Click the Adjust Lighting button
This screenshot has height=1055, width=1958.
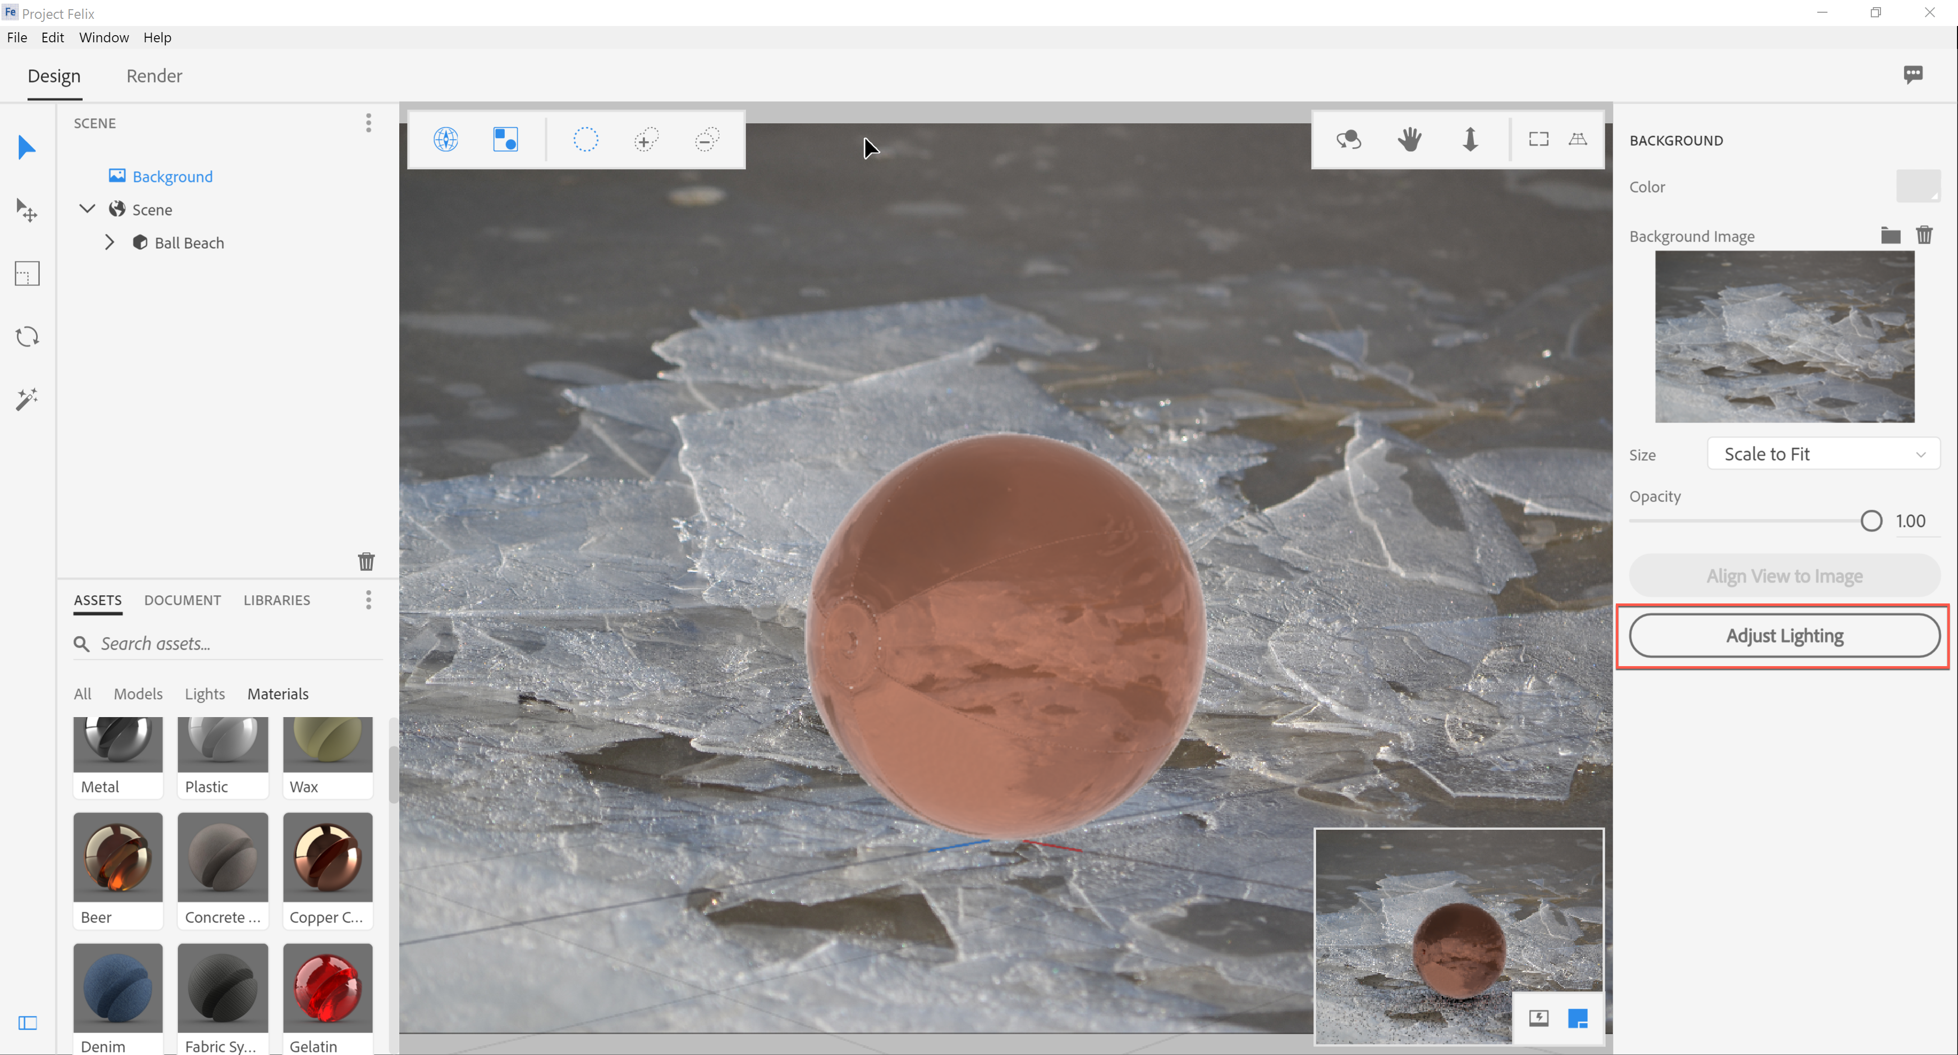click(x=1784, y=636)
